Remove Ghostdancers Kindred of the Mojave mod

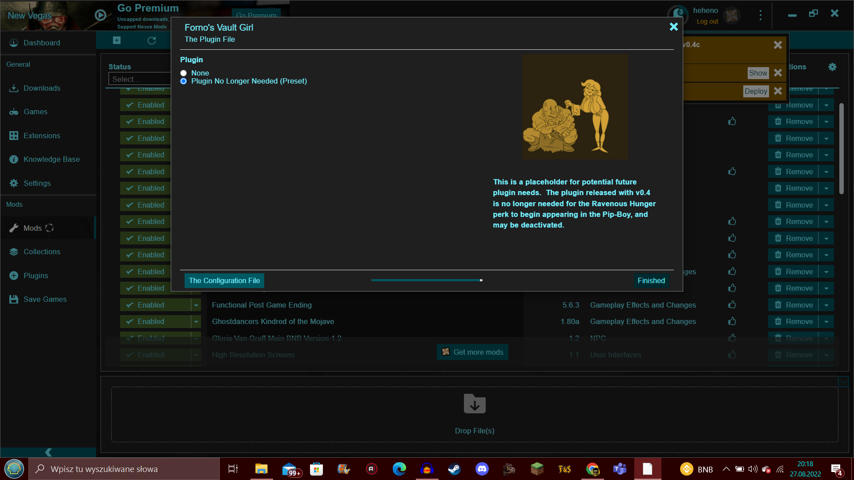click(794, 321)
